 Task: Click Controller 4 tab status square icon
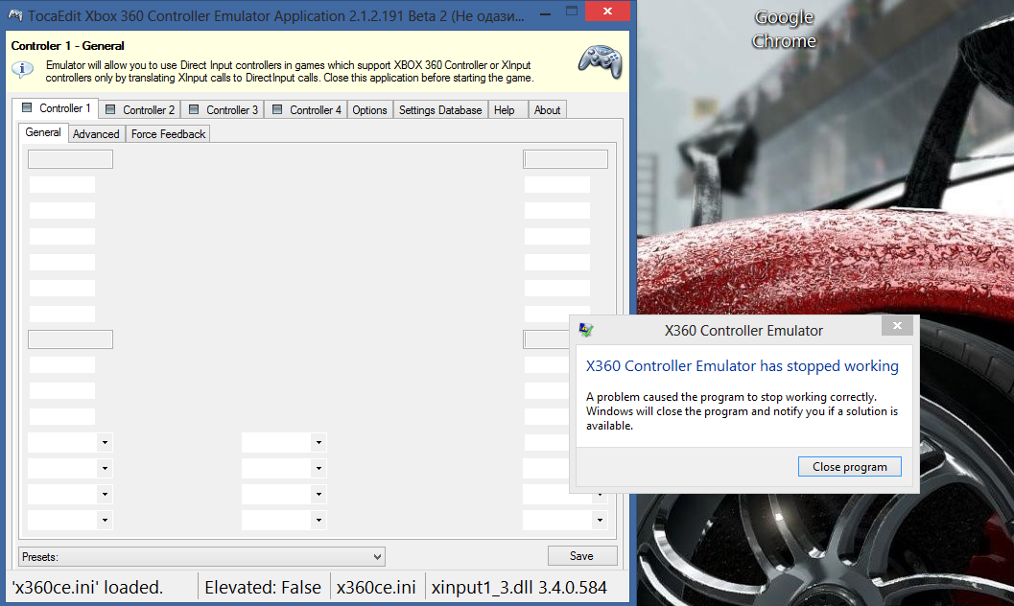point(277,109)
